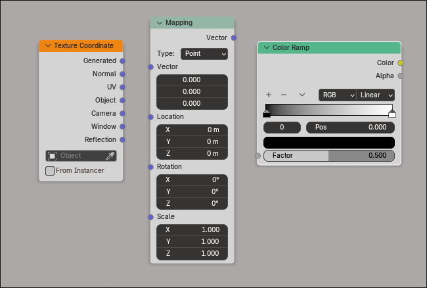Open the black color swatch picker
Screen dimensions: 427x288
click(x=329, y=143)
